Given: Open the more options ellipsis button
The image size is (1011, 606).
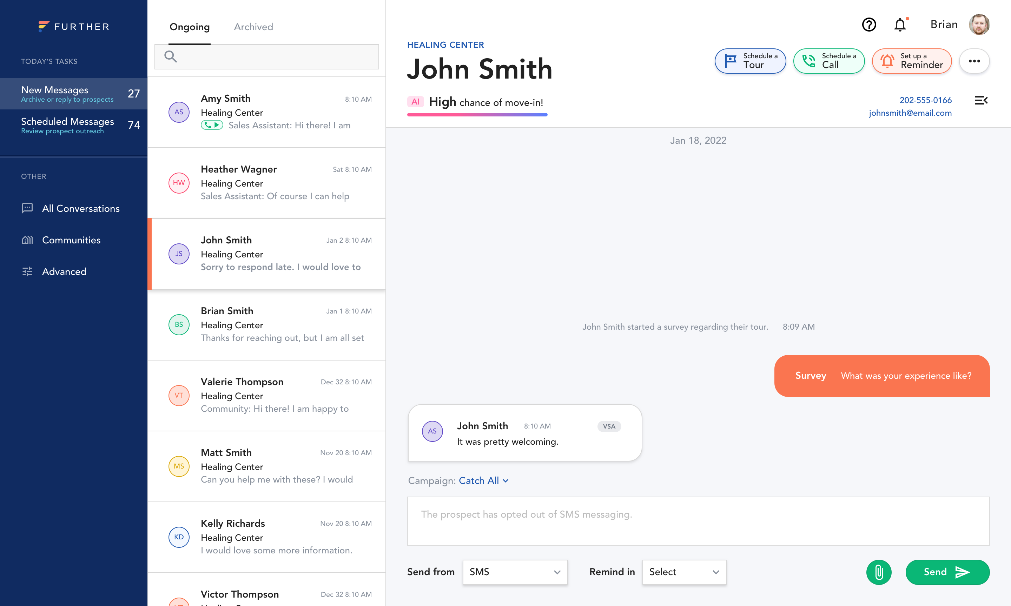Looking at the screenshot, I should (974, 61).
